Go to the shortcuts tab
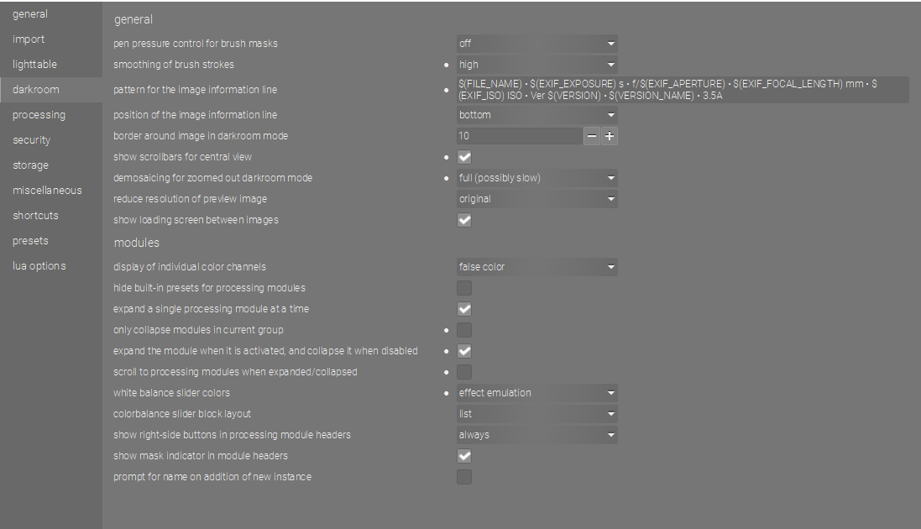Image resolution: width=921 pixels, height=529 pixels. (35, 216)
